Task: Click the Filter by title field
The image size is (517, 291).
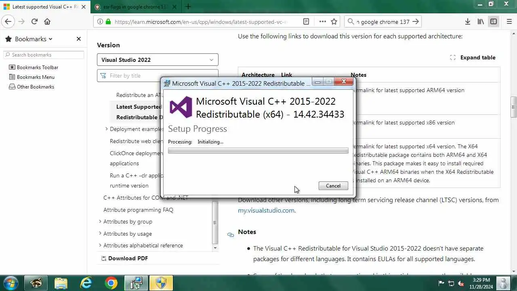Action: click(x=158, y=76)
